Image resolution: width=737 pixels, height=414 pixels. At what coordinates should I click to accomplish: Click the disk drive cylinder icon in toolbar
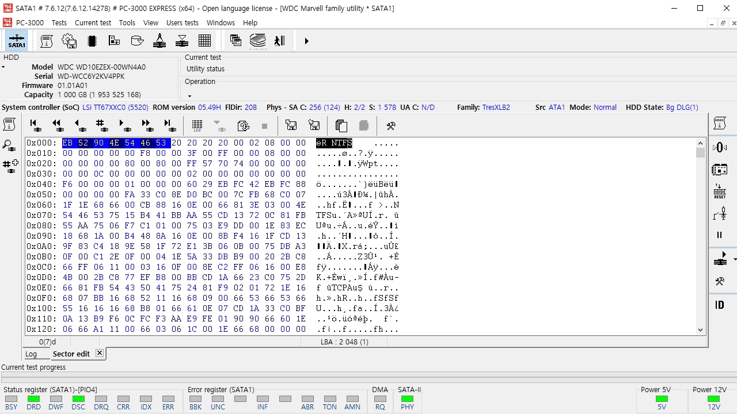pyautogui.click(x=137, y=41)
